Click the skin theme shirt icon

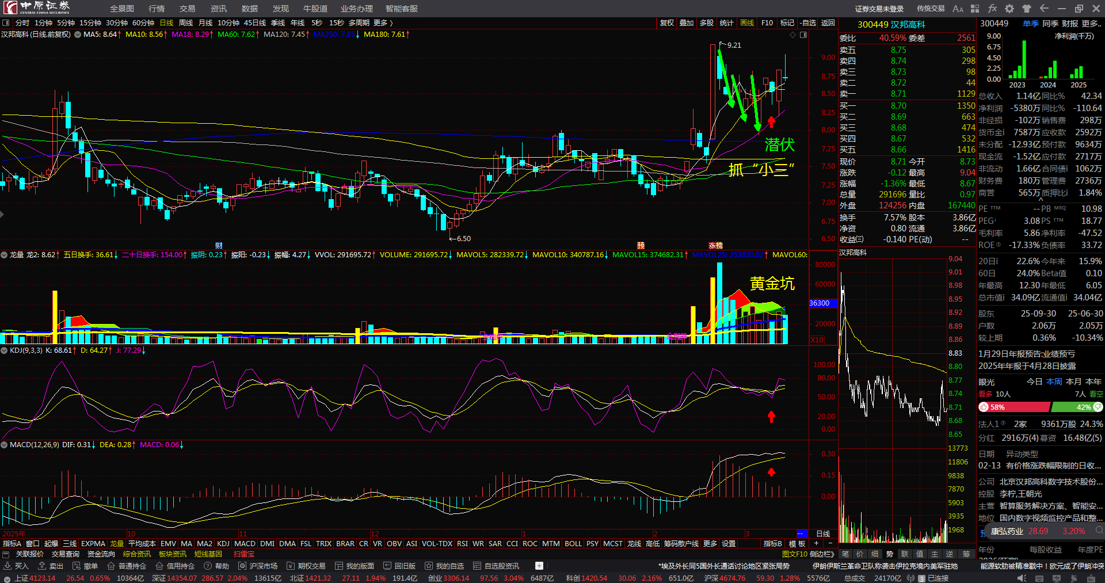click(x=1027, y=9)
